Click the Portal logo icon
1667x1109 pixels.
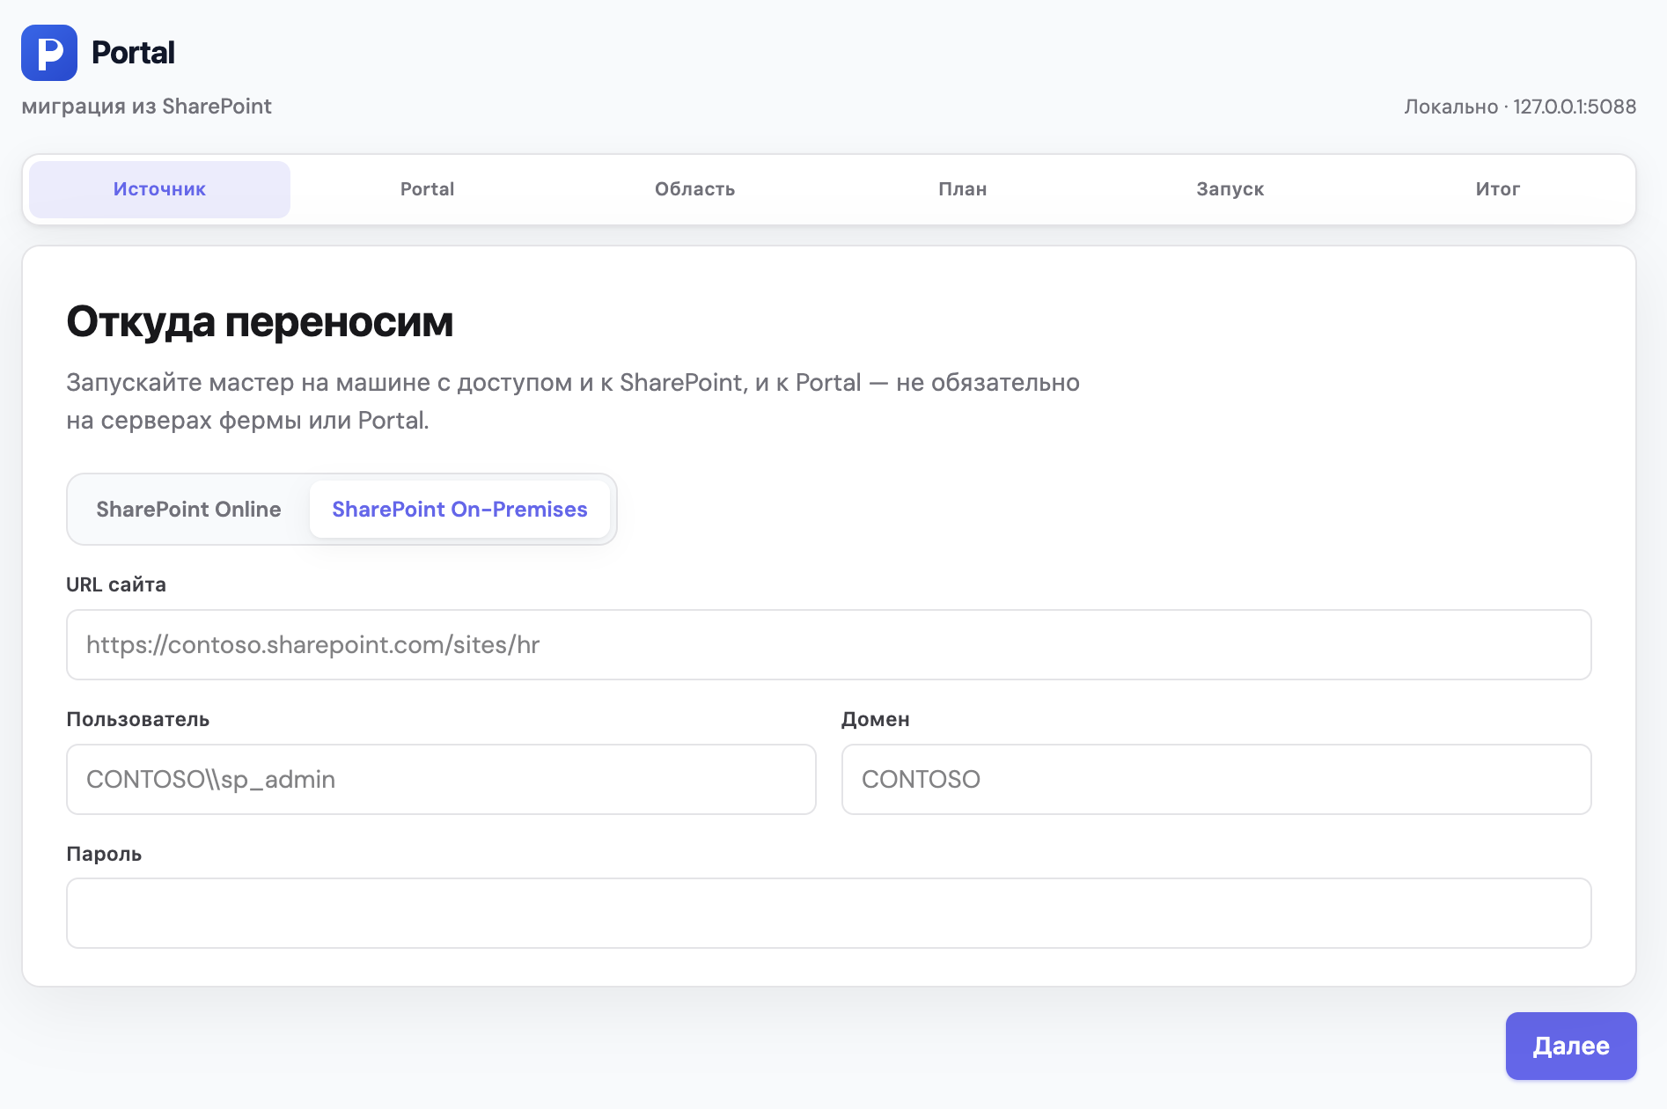click(49, 53)
